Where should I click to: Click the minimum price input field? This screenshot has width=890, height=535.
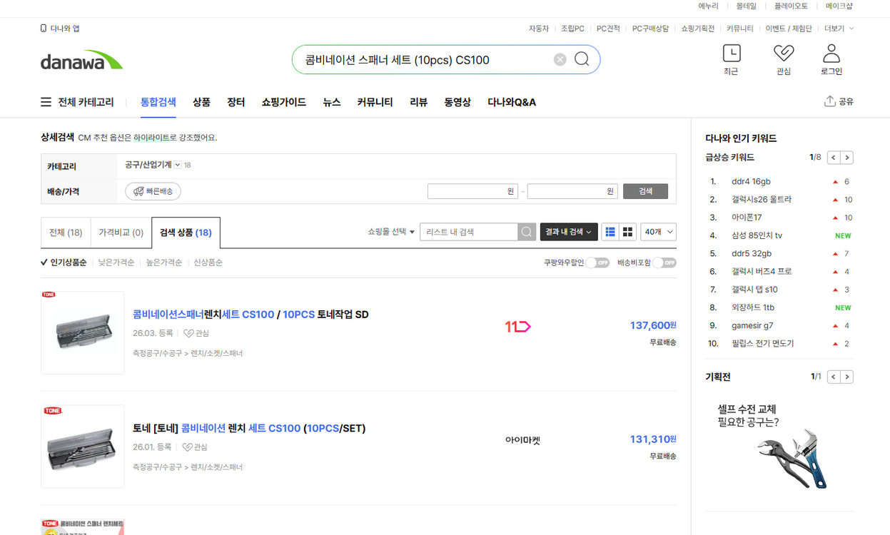point(472,191)
